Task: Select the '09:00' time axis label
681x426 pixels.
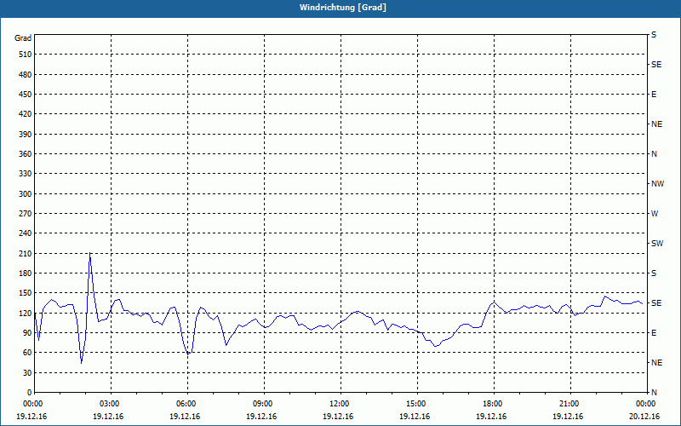Action: tap(262, 404)
